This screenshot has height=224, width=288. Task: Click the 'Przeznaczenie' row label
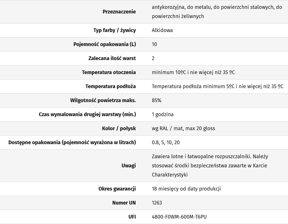tap(119, 12)
